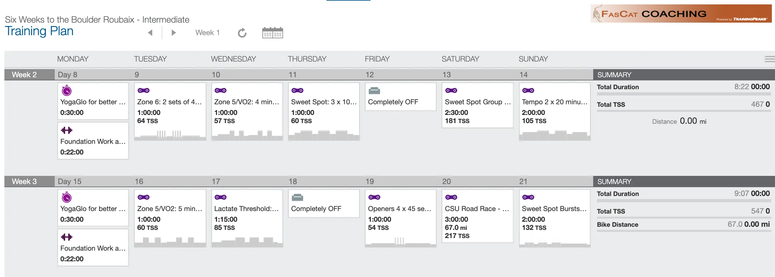The width and height of the screenshot is (775, 277).
Task: Click the Openers 4 x 45 interval graph
Action: (x=400, y=241)
